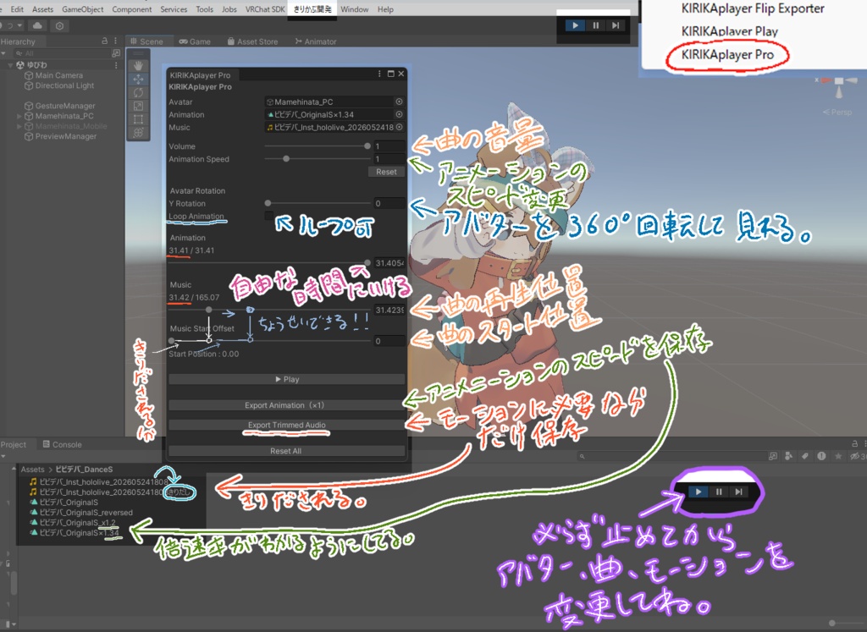This screenshot has height=632, width=867.
Task: Select the Rect tool in Scene toolbar
Action: 138,118
